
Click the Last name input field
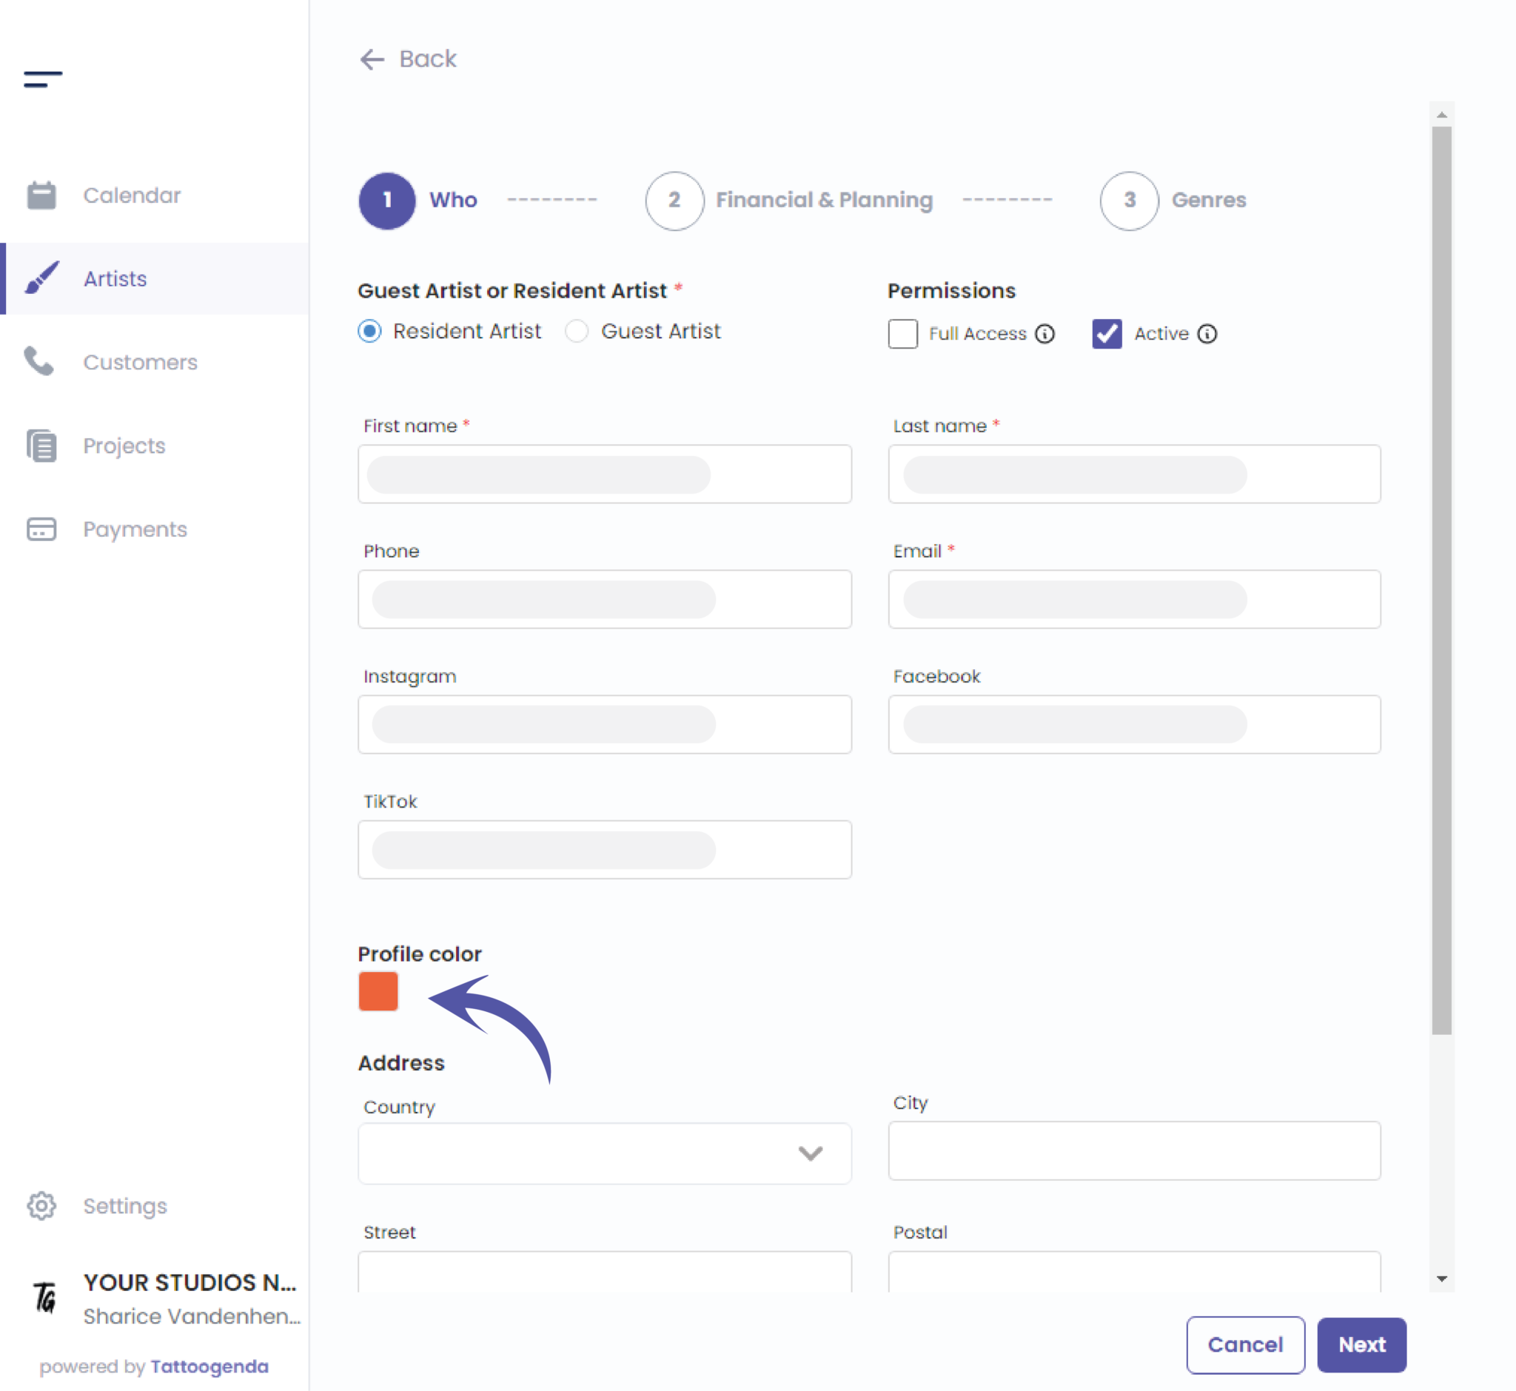(x=1133, y=475)
